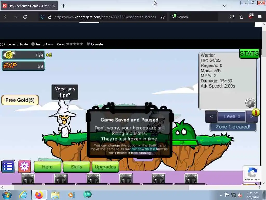Go to previous level with < arrow
Image resolution: width=266 pixels, height=200 pixels.
(211, 116)
